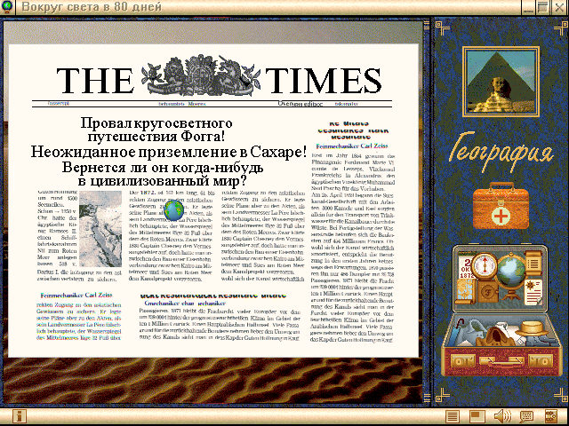Open the pyramid and sphinx picture
569x426 pixels.
pyautogui.click(x=501, y=82)
